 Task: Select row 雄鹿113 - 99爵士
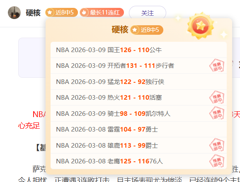(x=139, y=145)
